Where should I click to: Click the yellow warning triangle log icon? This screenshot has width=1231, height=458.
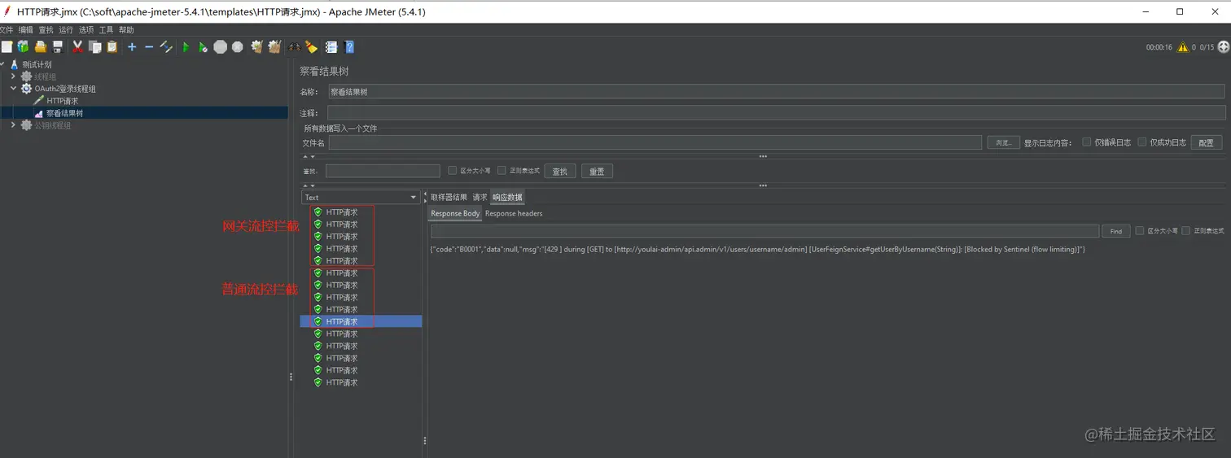click(x=1182, y=47)
